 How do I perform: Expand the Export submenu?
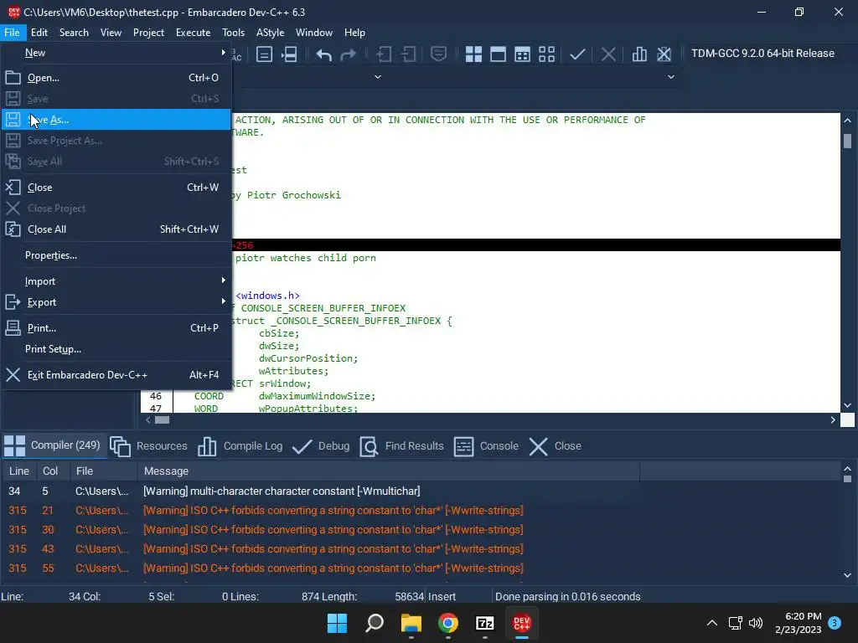coord(116,301)
